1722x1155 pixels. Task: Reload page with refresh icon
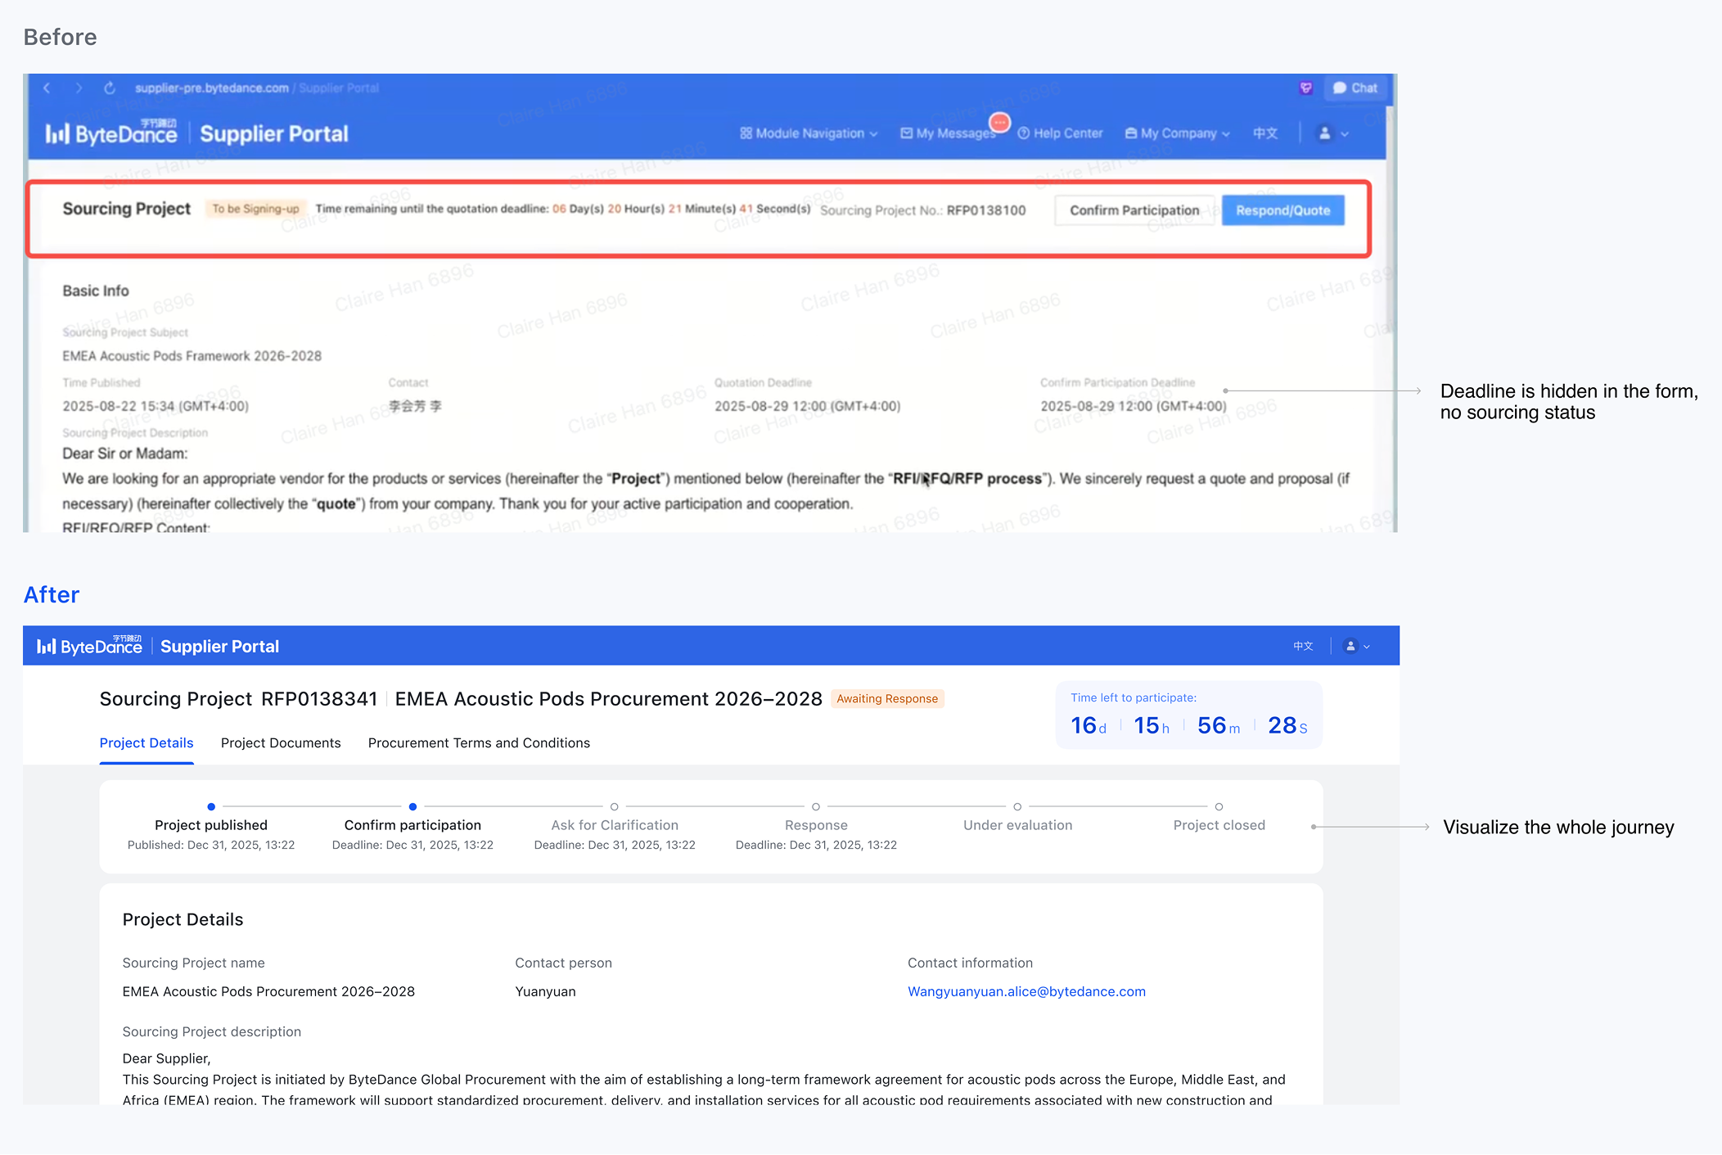coord(110,88)
